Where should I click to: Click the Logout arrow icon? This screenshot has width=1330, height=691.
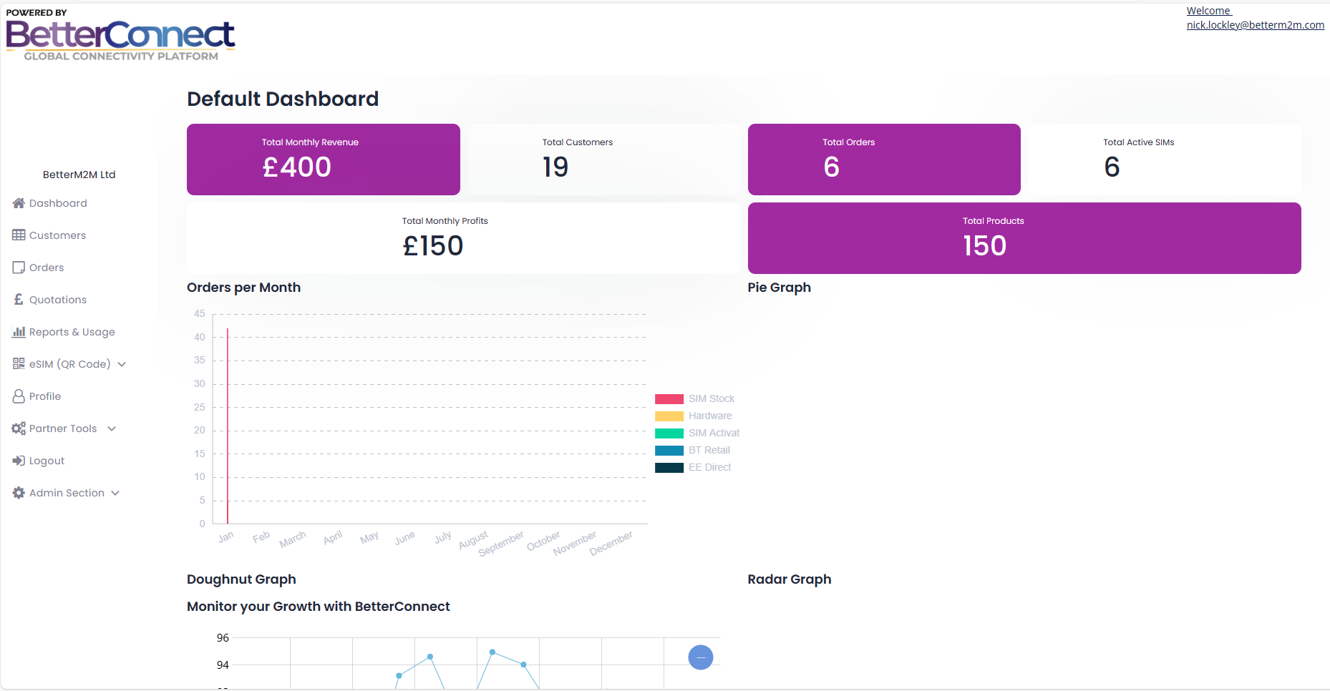click(19, 461)
